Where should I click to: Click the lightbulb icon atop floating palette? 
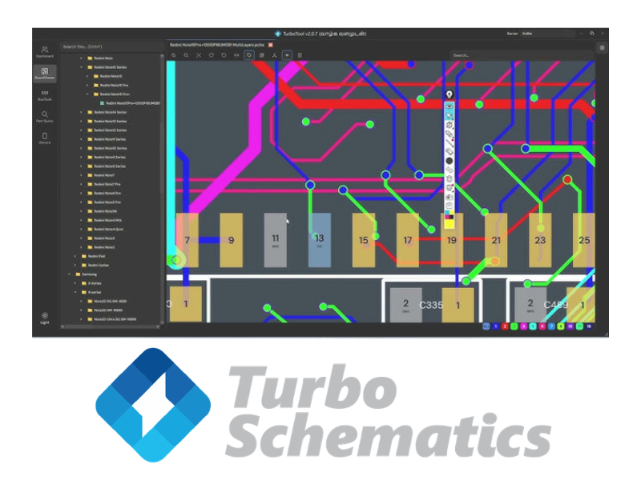tap(450, 94)
